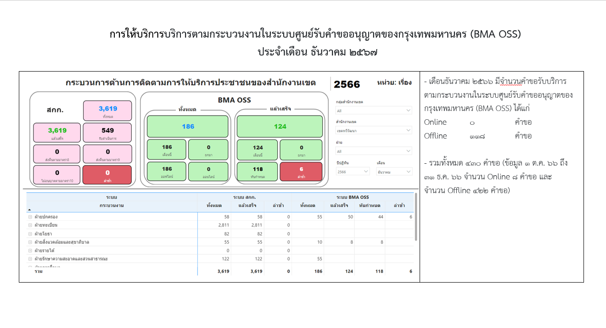Click plus icon beside ฝ่ายโยธา

(x=30, y=233)
